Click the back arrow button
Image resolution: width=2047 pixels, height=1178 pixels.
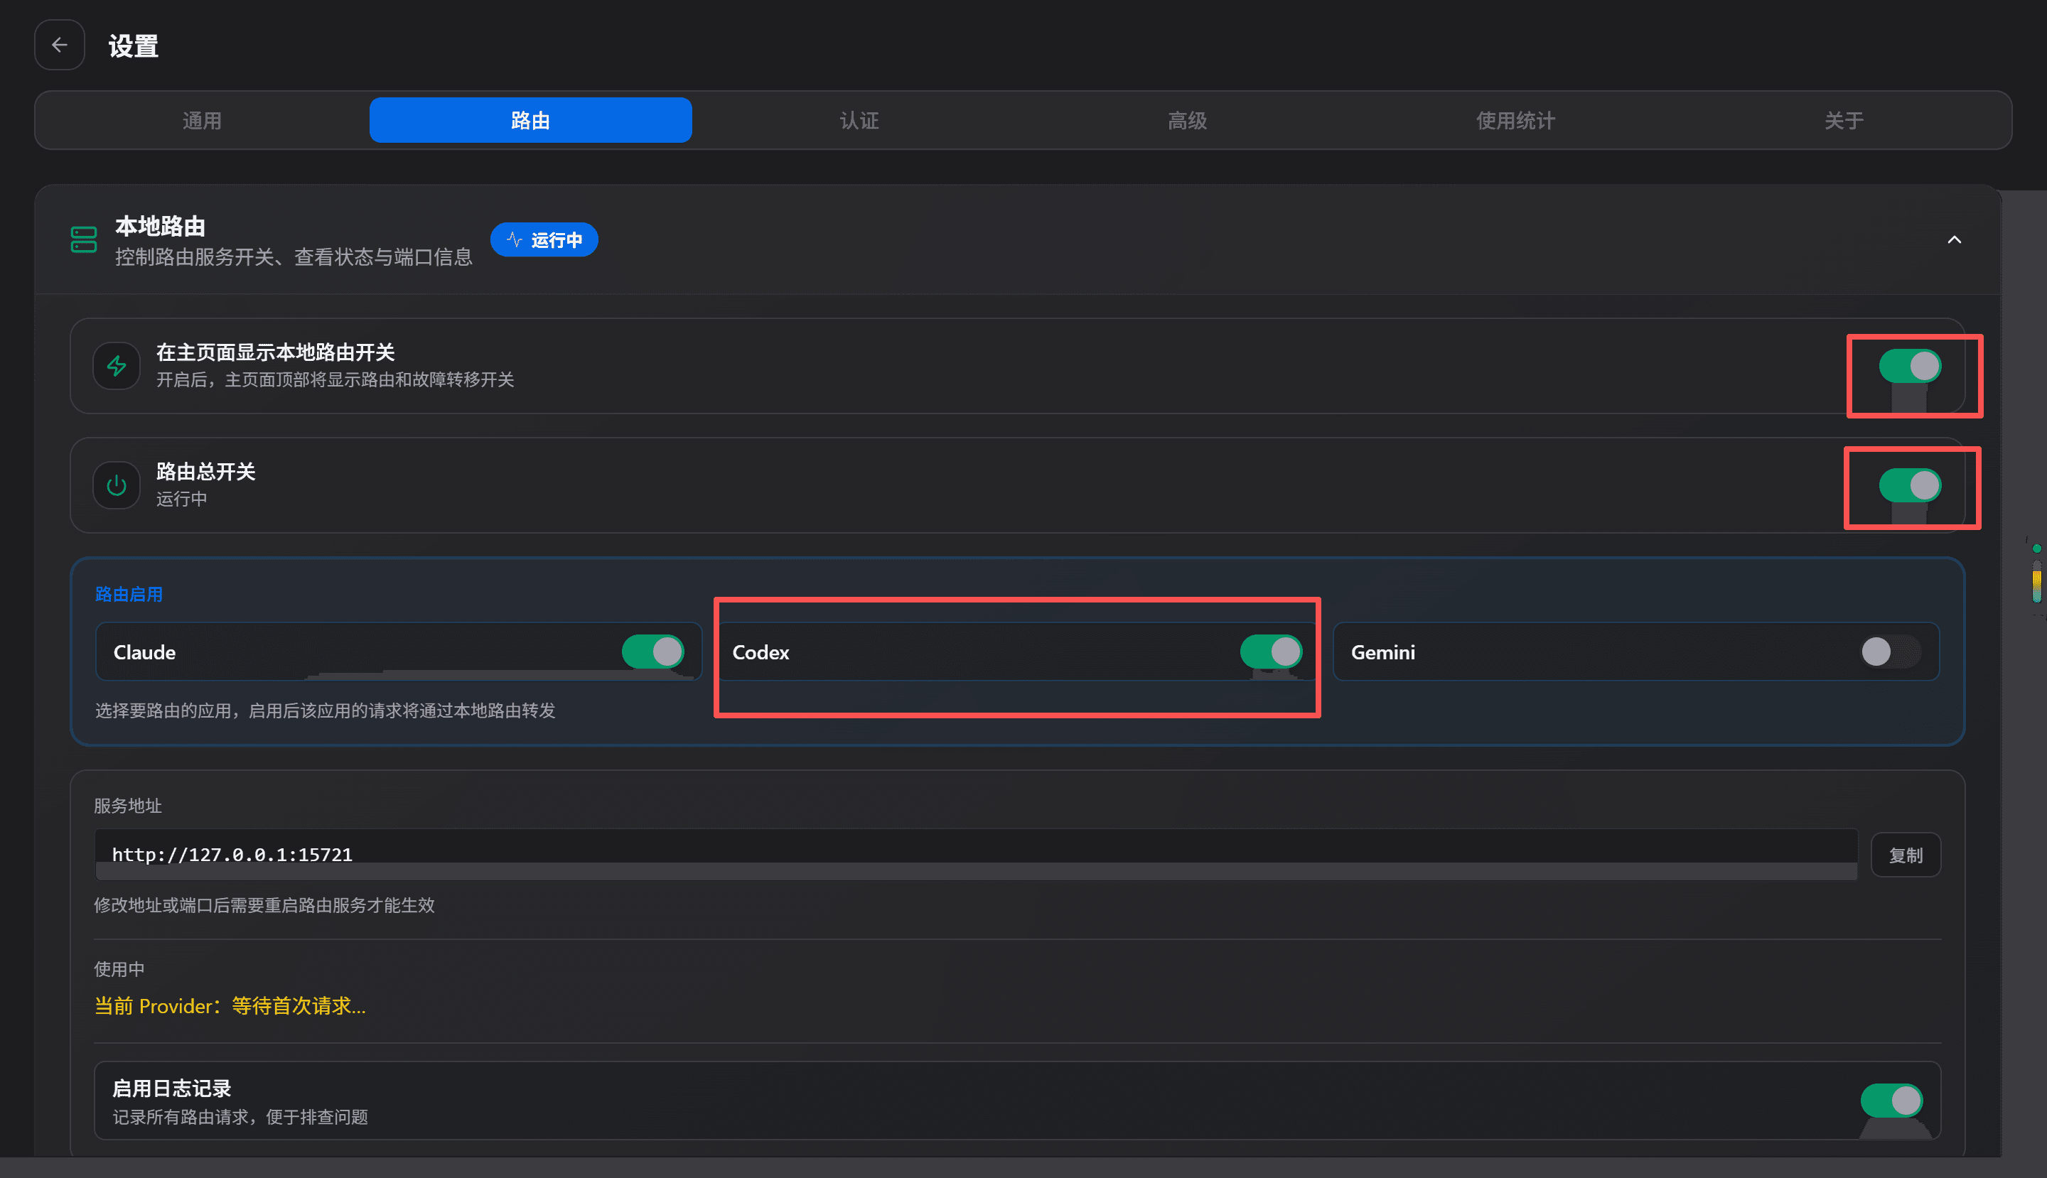[59, 45]
